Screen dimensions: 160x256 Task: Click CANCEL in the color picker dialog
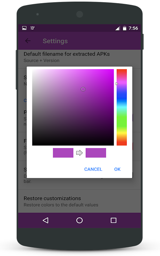pos(93,169)
